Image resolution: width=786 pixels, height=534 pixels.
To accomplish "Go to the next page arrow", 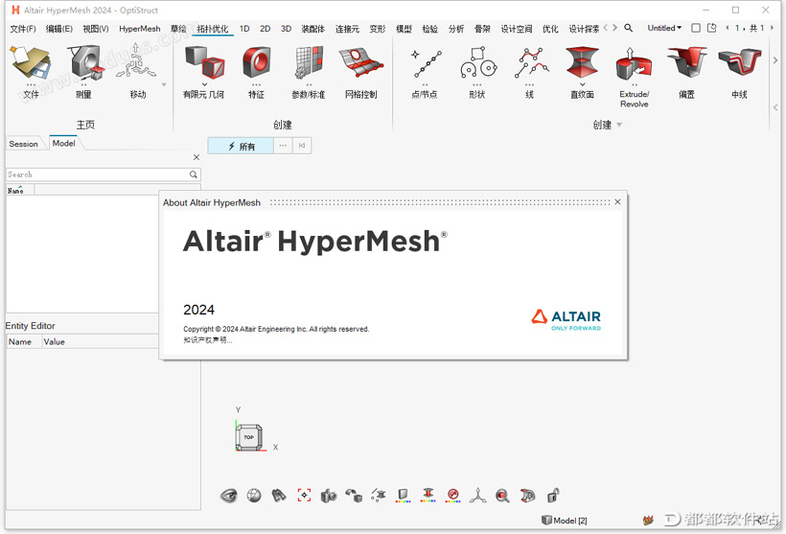I will (772, 28).
